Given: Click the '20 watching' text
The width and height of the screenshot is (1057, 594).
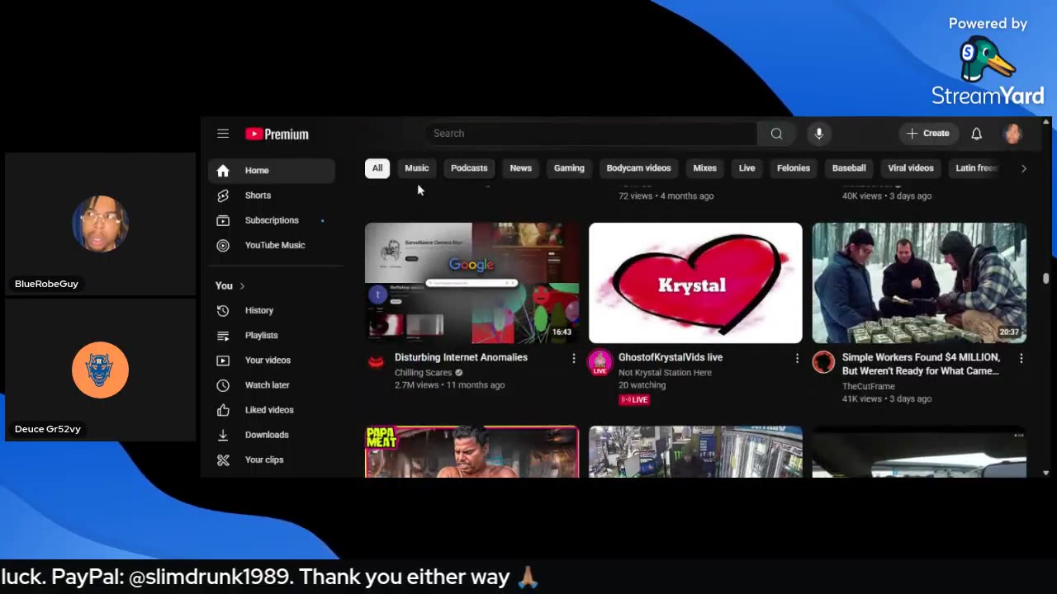Looking at the screenshot, I should (642, 385).
